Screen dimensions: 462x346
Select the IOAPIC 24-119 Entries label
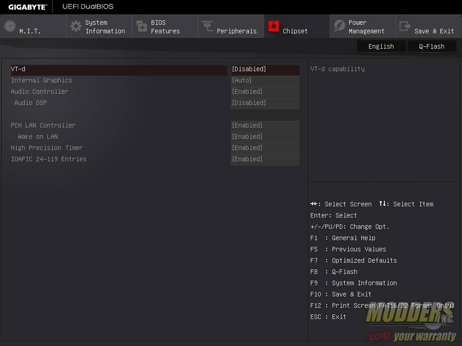click(x=49, y=159)
